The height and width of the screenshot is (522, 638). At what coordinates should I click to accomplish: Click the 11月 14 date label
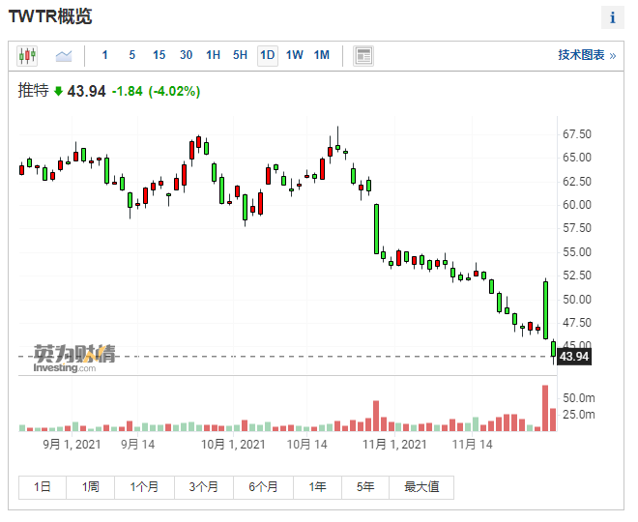472,444
